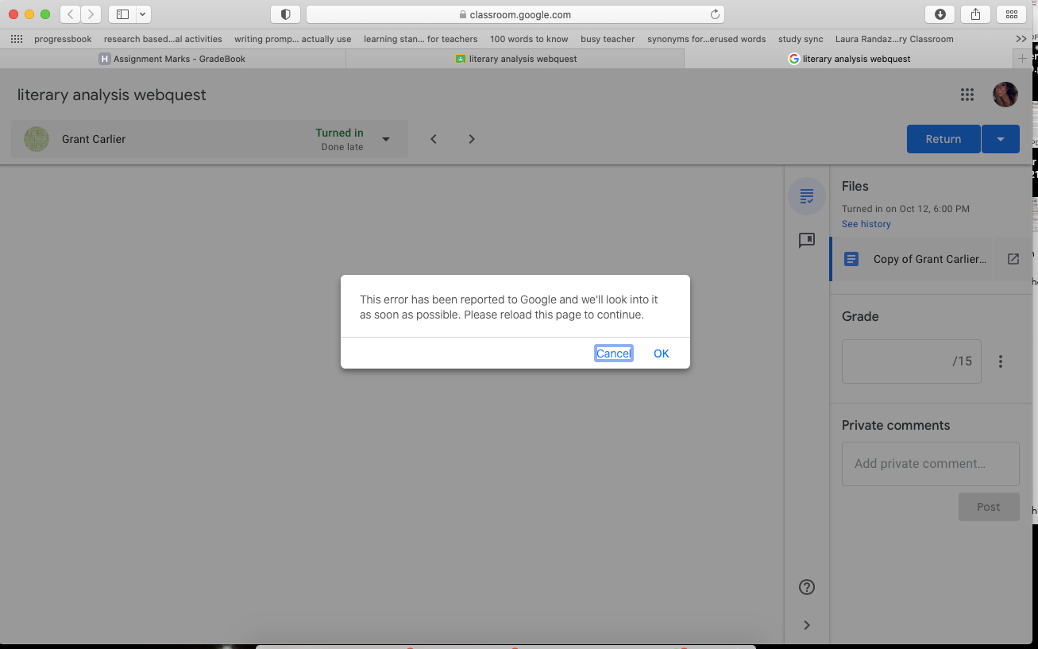
Task: Open the 'Laura Randaz...ry Classroom' bookmark
Action: point(894,39)
